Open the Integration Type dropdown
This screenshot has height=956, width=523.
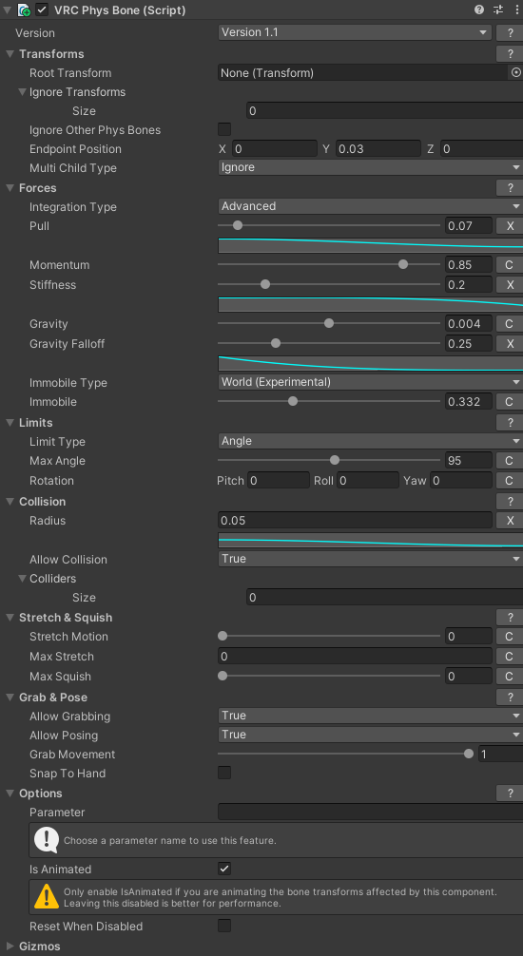pos(371,206)
